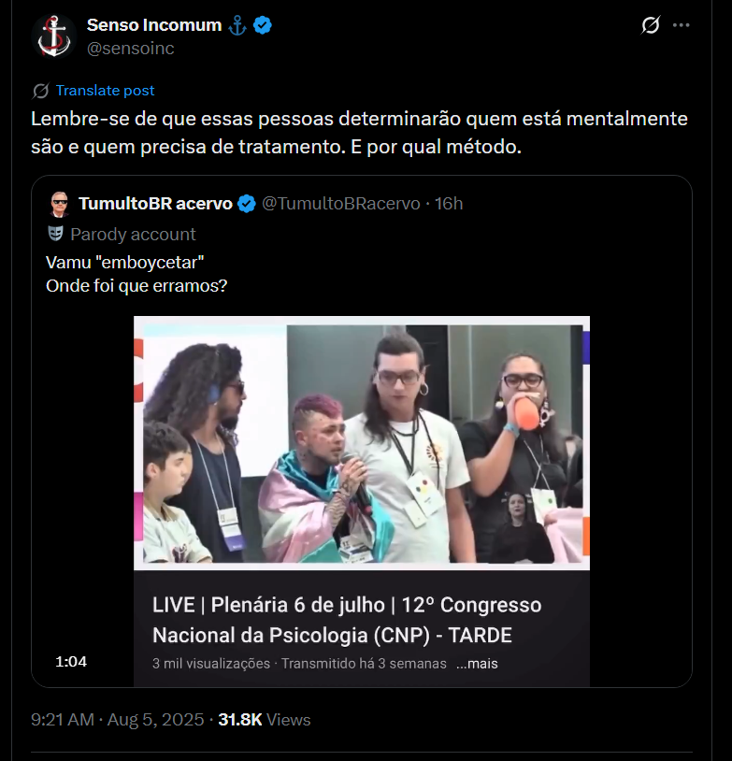Click the Senso Incomum display name

click(x=154, y=24)
